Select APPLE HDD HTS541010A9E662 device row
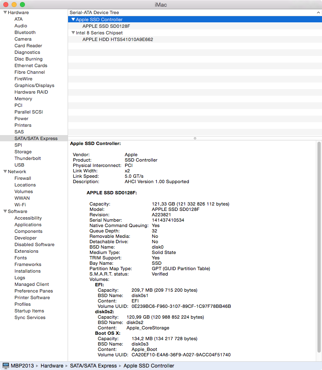This screenshot has width=322, height=370. point(195,39)
